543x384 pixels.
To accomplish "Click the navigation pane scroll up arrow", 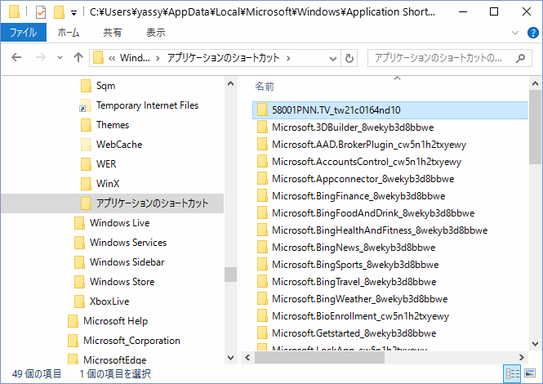I will [x=230, y=83].
